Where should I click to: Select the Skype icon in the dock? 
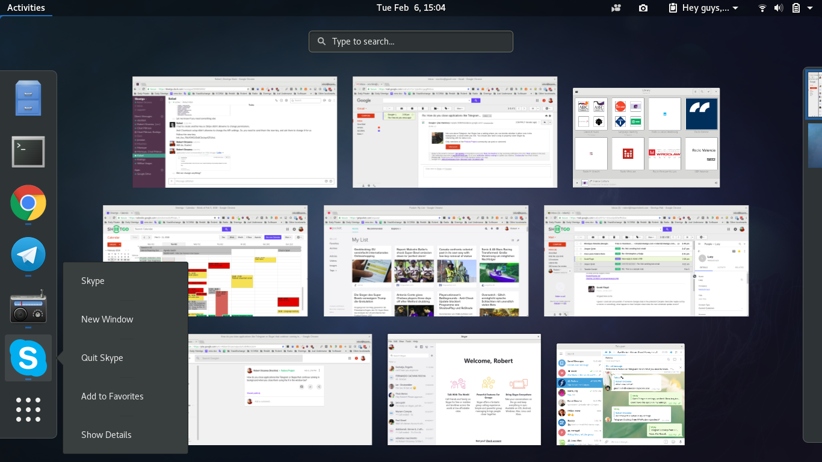[28, 358]
